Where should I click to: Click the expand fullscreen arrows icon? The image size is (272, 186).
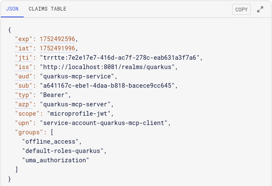pyautogui.click(x=260, y=9)
